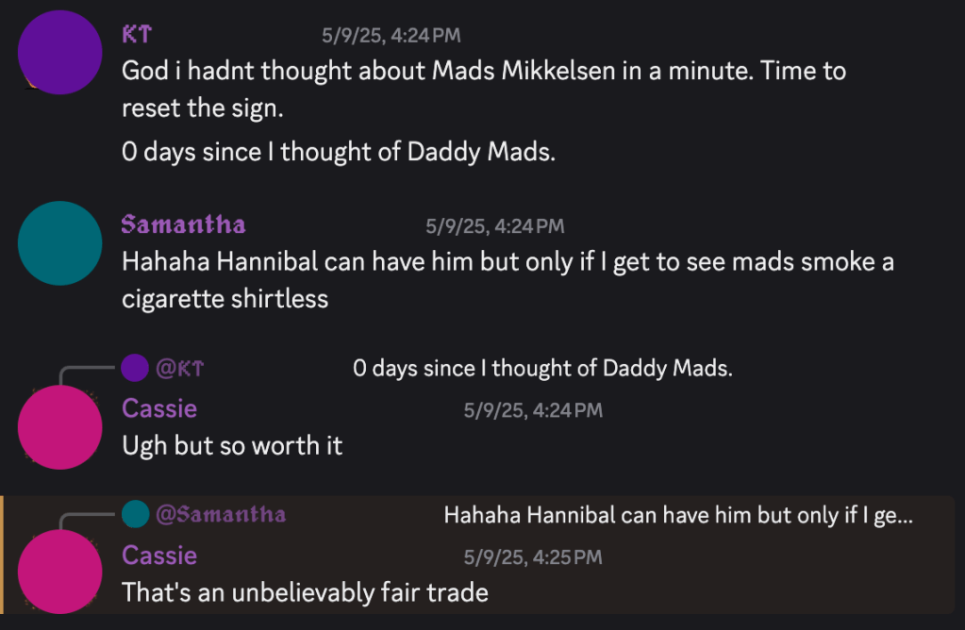Click Samantha's teal profile avatar
This screenshot has height=630, width=965.
(x=60, y=242)
